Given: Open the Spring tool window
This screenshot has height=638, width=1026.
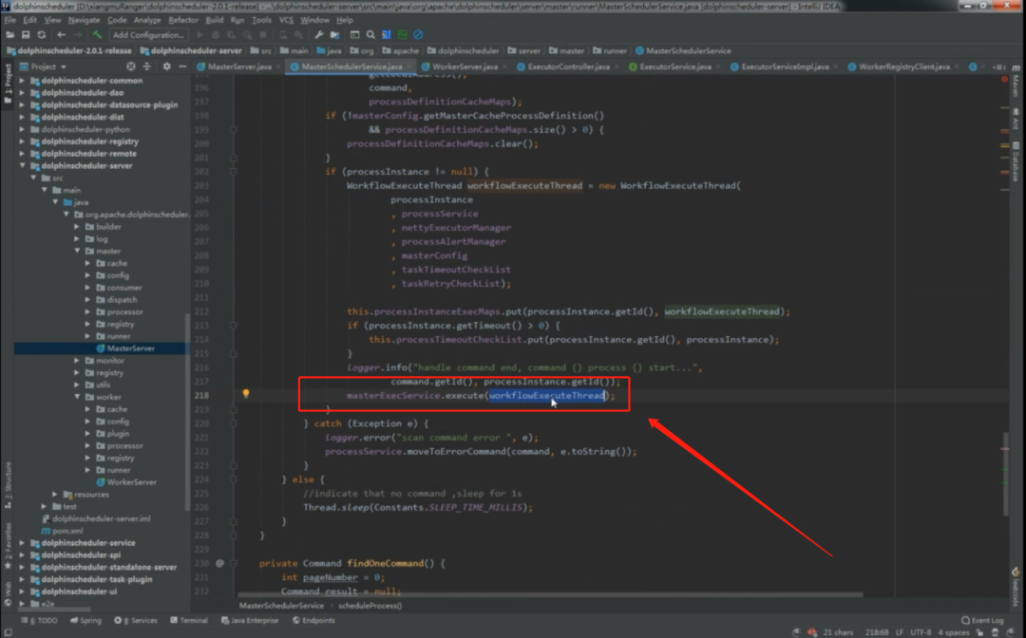Looking at the screenshot, I should click(x=85, y=620).
